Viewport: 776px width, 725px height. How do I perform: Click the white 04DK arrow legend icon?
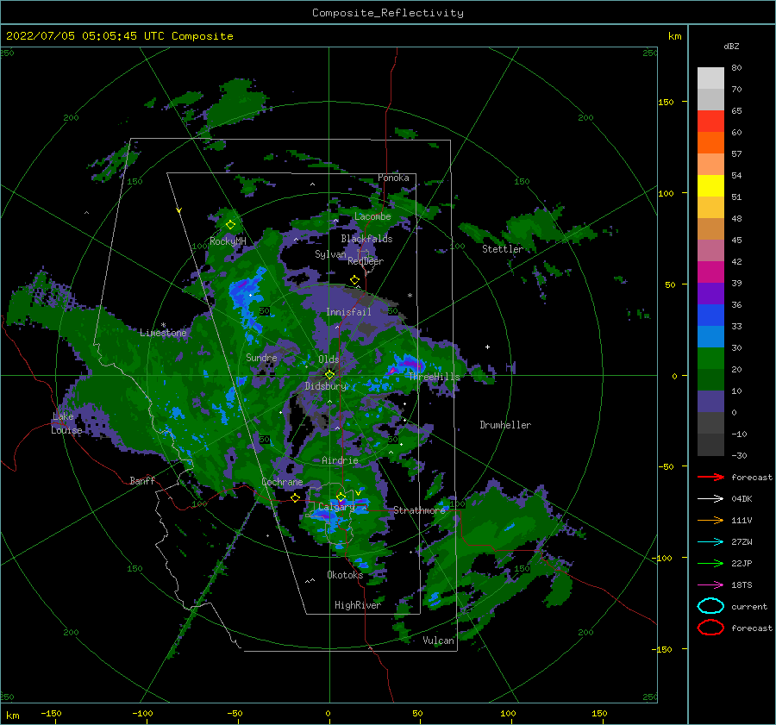[x=710, y=499]
